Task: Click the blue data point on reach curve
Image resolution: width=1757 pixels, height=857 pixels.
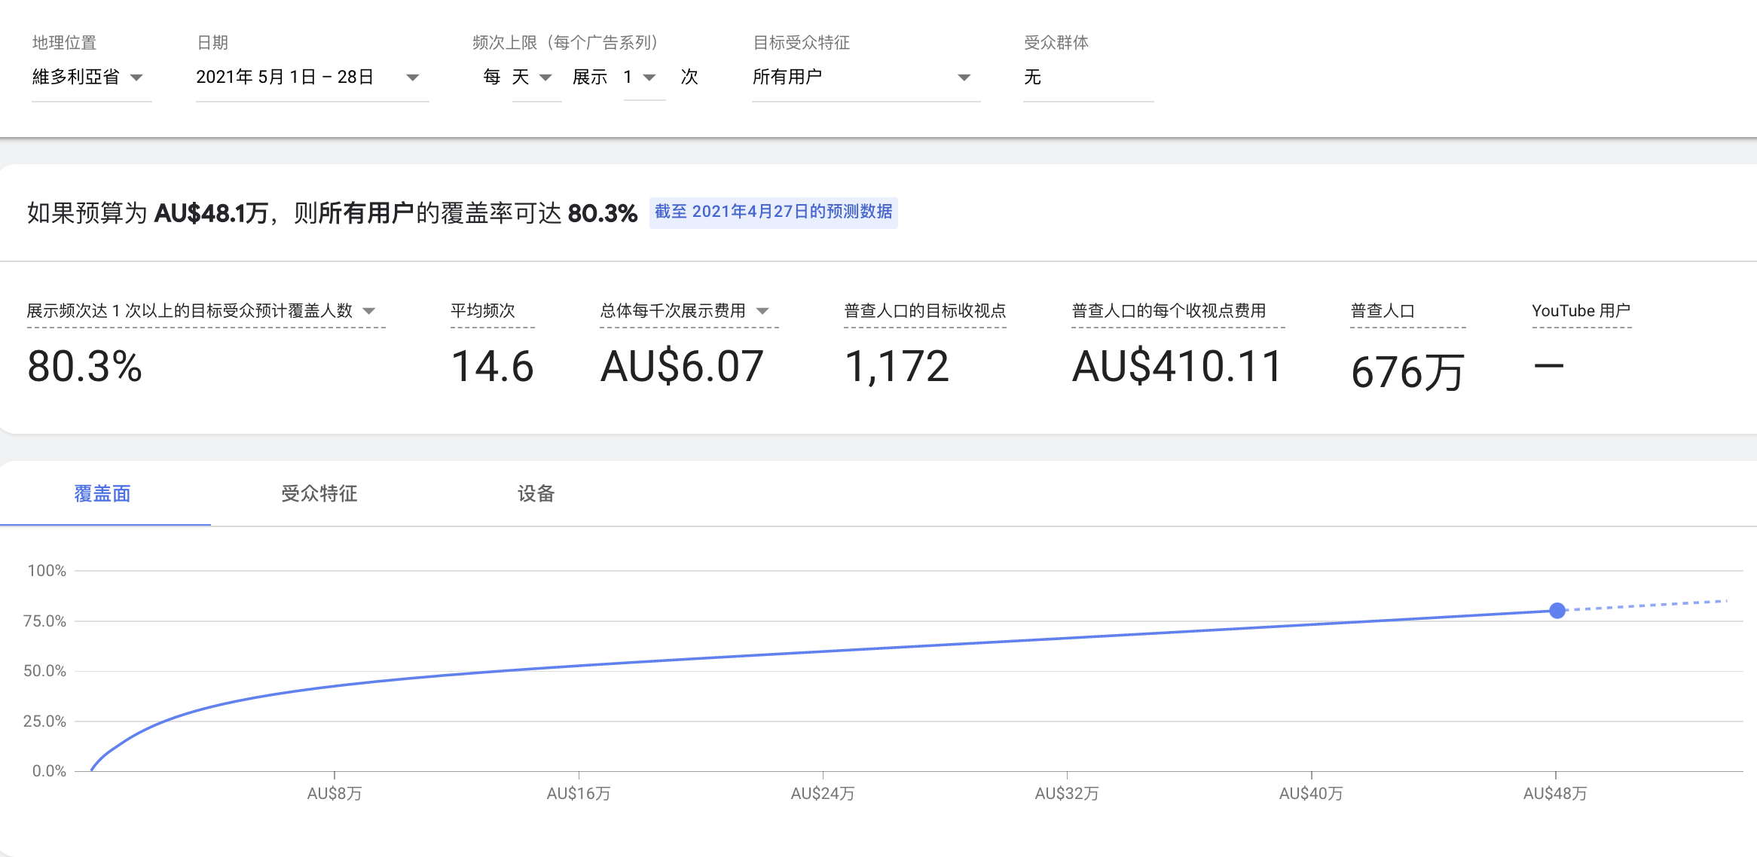Action: tap(1557, 611)
